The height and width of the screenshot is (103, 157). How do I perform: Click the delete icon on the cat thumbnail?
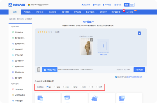[91, 40]
